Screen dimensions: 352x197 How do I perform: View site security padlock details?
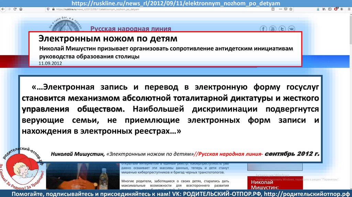[53, 9]
